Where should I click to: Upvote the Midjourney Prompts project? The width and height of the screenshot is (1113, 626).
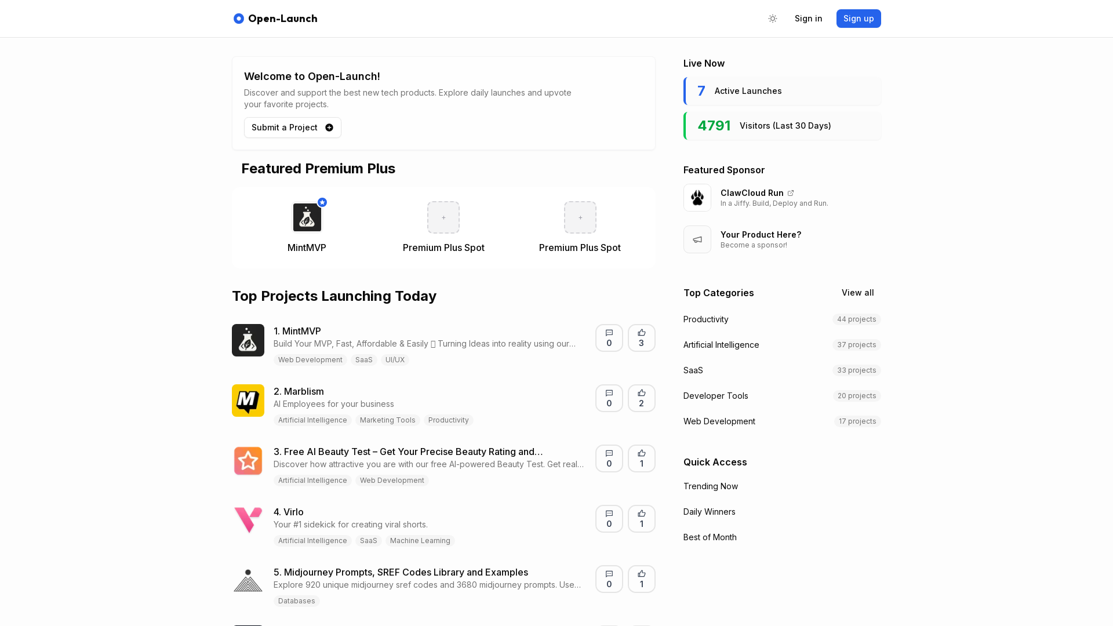point(642,579)
